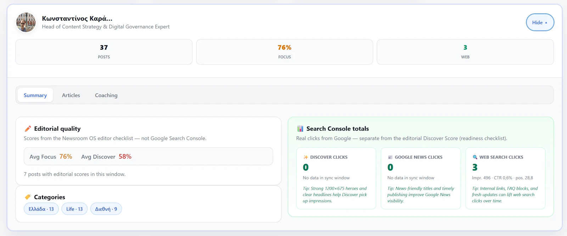Switch to the Summary tab
The image size is (567, 236).
pos(35,95)
